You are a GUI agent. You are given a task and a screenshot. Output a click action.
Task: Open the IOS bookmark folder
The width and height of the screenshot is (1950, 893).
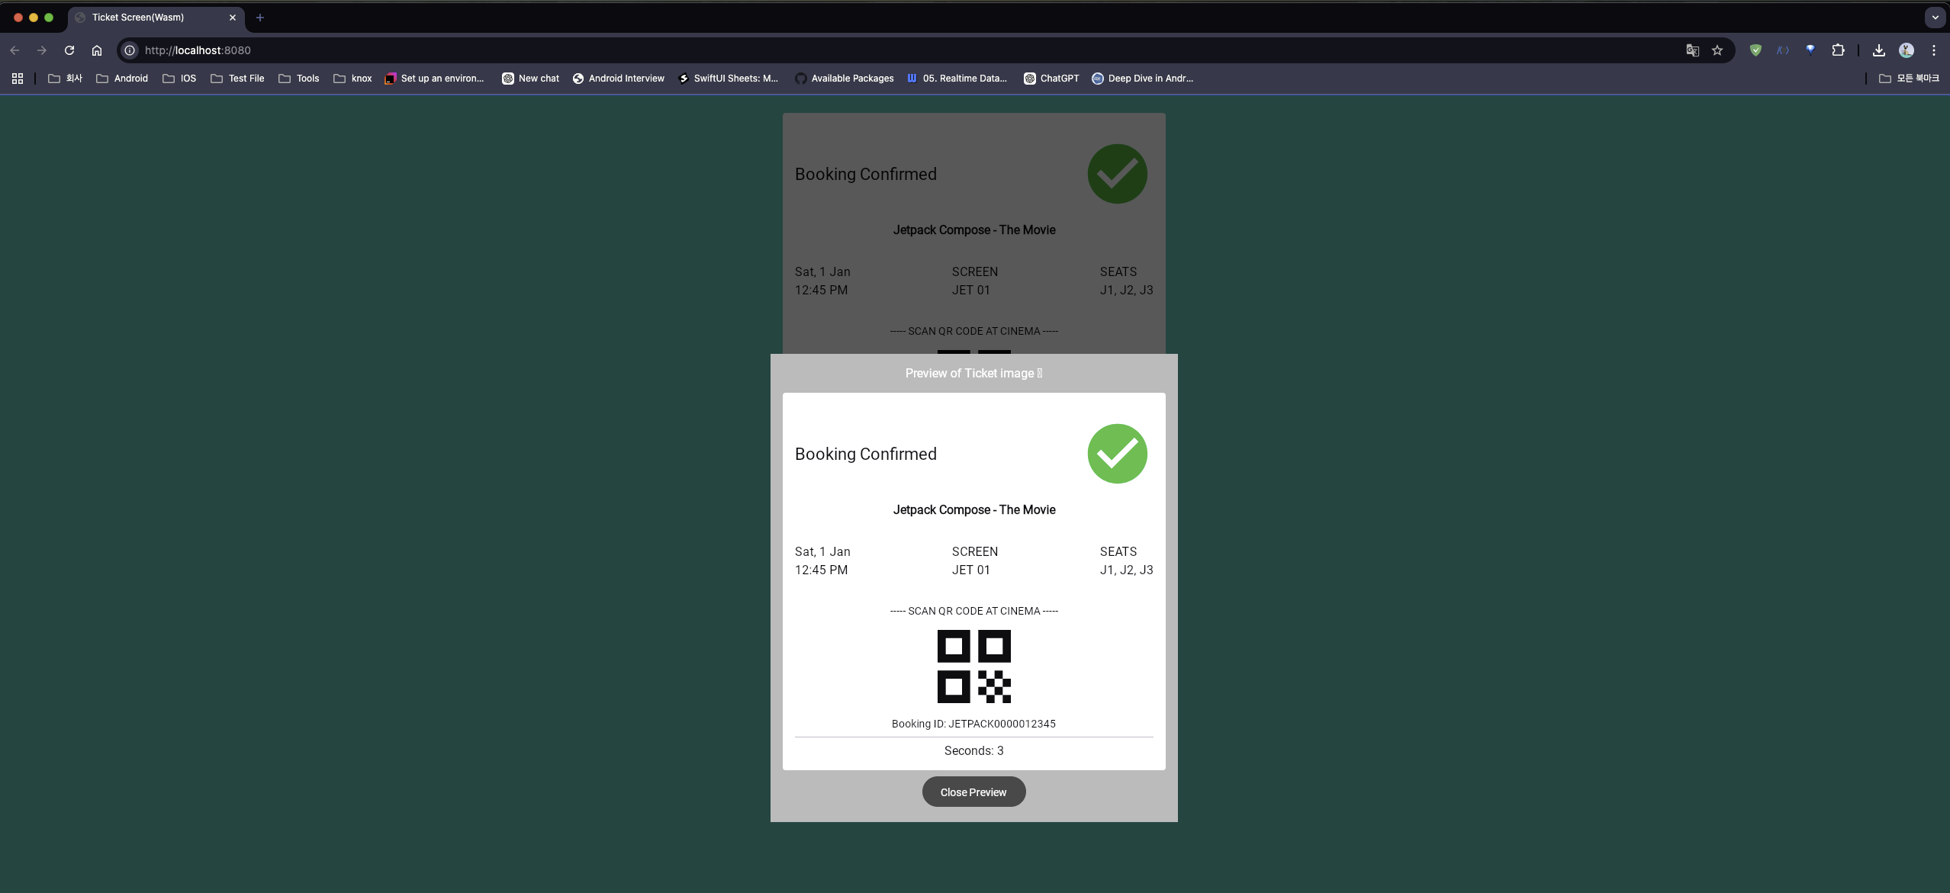180,79
